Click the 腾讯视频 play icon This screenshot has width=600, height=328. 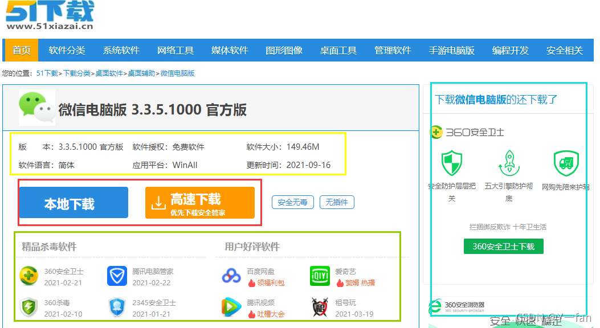[x=231, y=307]
